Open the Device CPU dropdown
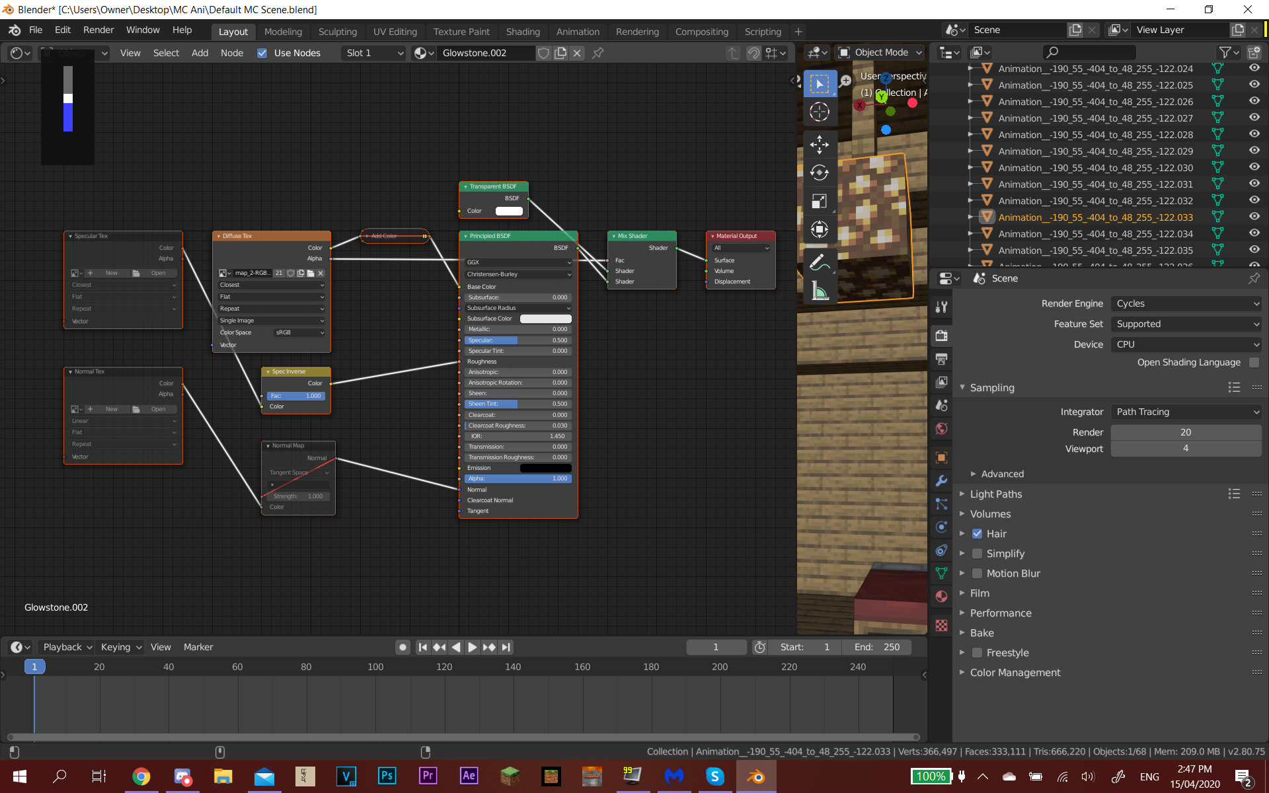 coord(1186,344)
